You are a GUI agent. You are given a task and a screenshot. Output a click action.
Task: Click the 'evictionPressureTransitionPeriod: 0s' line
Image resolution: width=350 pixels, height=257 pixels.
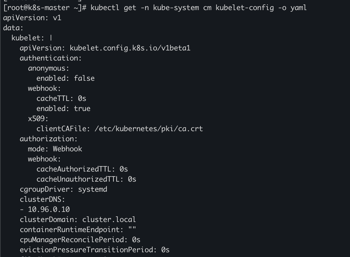point(95,250)
